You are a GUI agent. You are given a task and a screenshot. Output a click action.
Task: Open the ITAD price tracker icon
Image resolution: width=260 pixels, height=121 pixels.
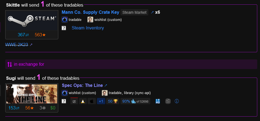point(158,101)
